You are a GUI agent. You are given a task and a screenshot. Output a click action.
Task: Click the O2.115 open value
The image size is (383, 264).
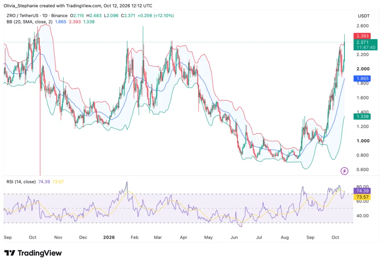click(x=77, y=16)
